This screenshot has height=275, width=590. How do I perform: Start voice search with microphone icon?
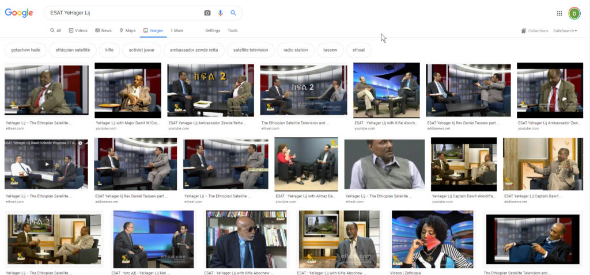(221, 13)
